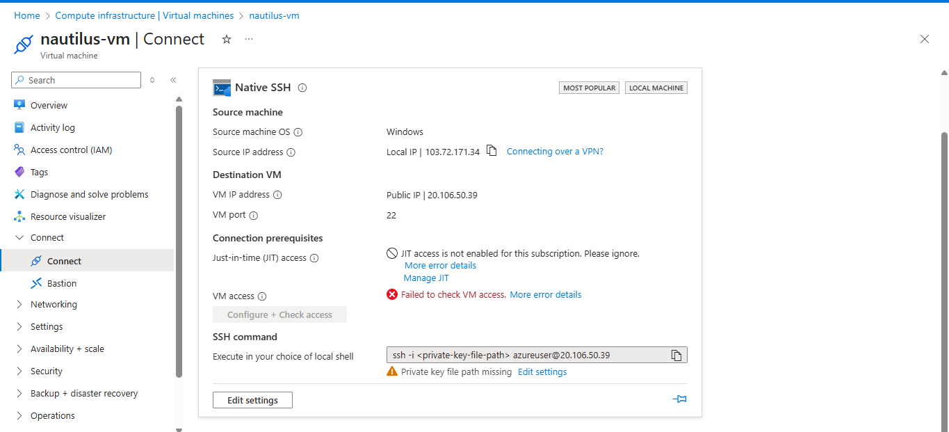Favorite nautilus-vm with the star icon
Screen dimensions: 949x432
226,40
